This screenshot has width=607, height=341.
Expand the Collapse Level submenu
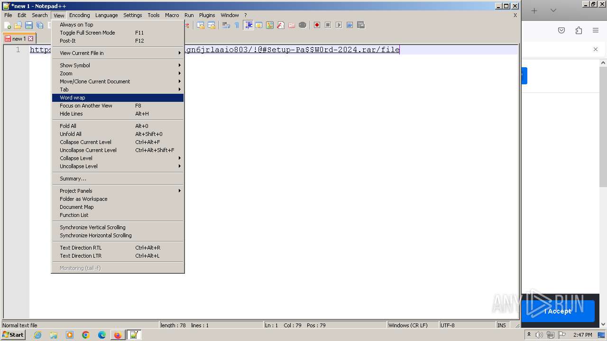coord(118,158)
